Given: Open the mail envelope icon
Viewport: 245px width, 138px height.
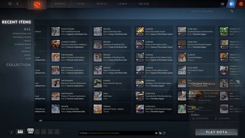Looking at the screenshot, I should point(222,4).
